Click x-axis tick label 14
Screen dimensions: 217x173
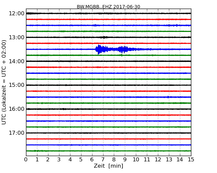coord(180,160)
